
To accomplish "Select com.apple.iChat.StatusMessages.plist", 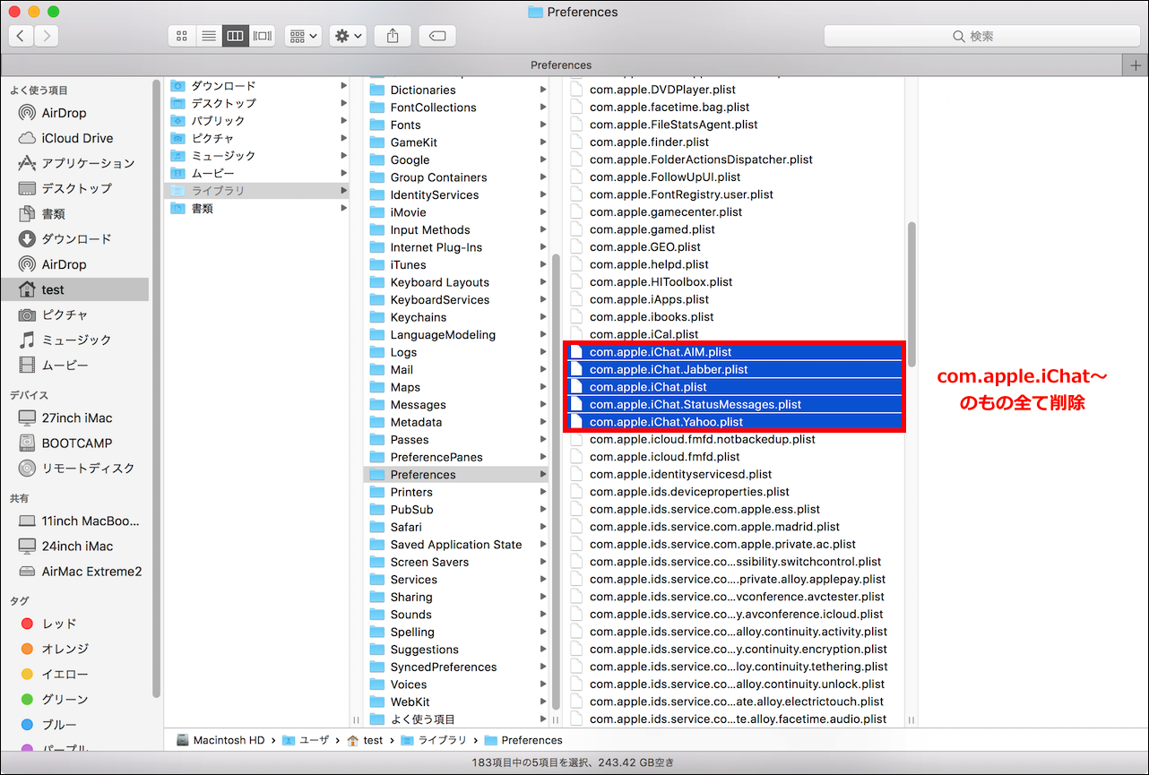I will (x=733, y=404).
